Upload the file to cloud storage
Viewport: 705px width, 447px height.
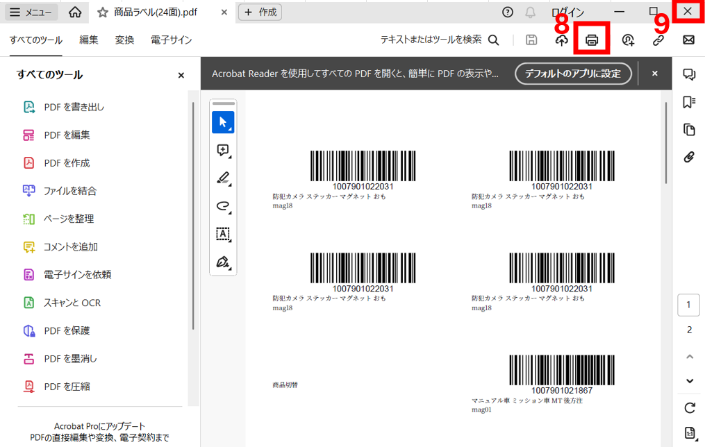pos(562,40)
